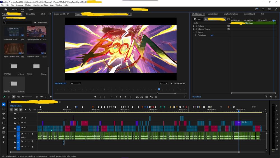Switch to Lumetri Color tab
The height and width of the screenshot is (158, 280).
213,14
